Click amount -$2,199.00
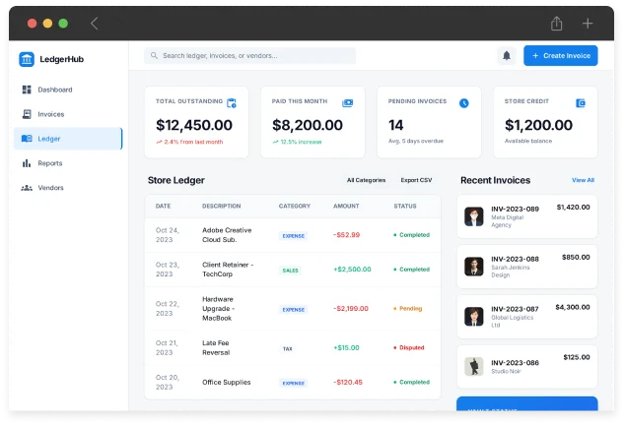The height and width of the screenshot is (425, 625). pyautogui.click(x=351, y=308)
